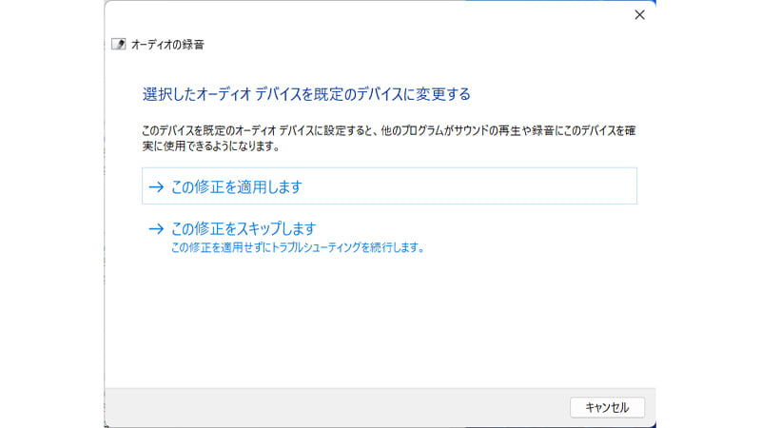
Task: Click the オーディオの録音 title text
Action: click(167, 44)
